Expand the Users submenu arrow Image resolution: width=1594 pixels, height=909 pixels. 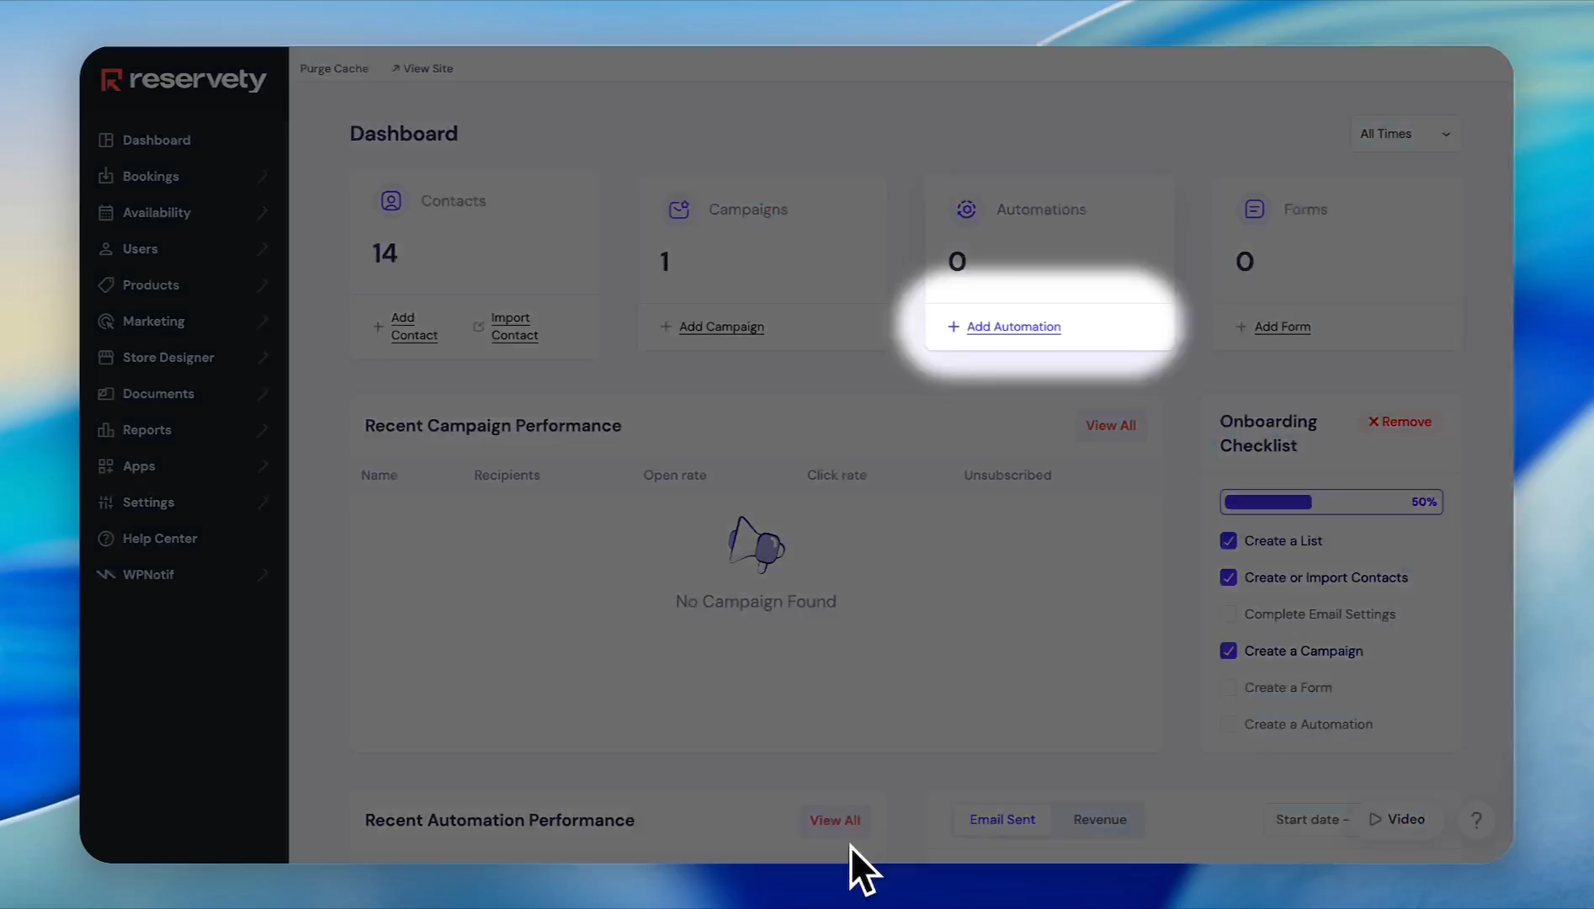click(x=263, y=248)
